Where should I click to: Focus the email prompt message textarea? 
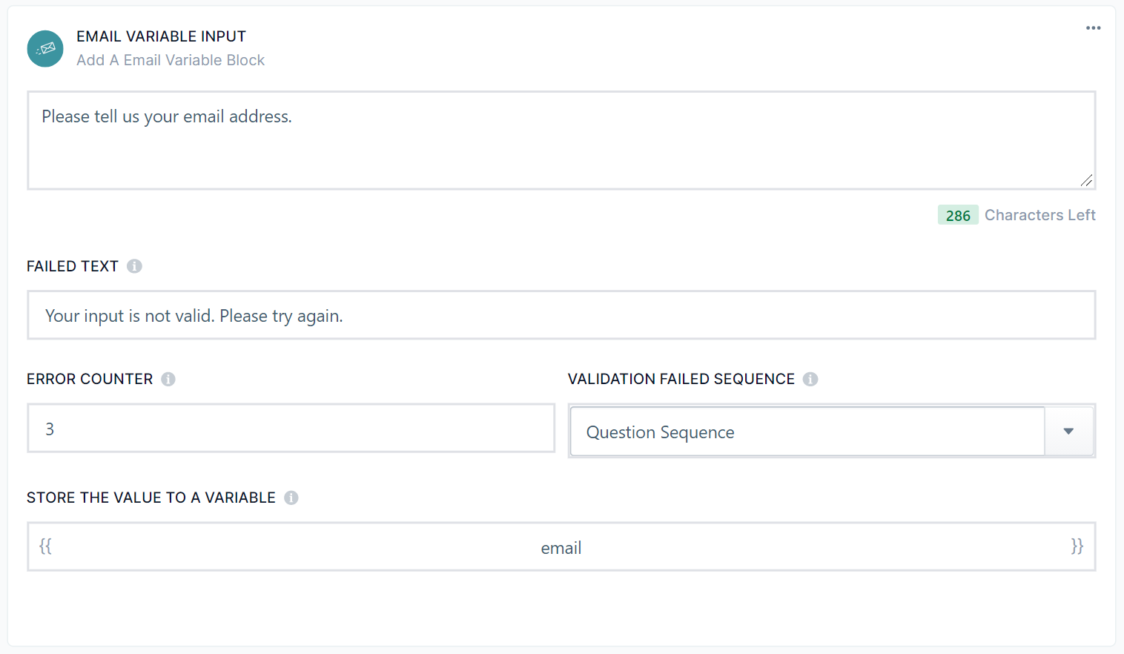point(561,140)
